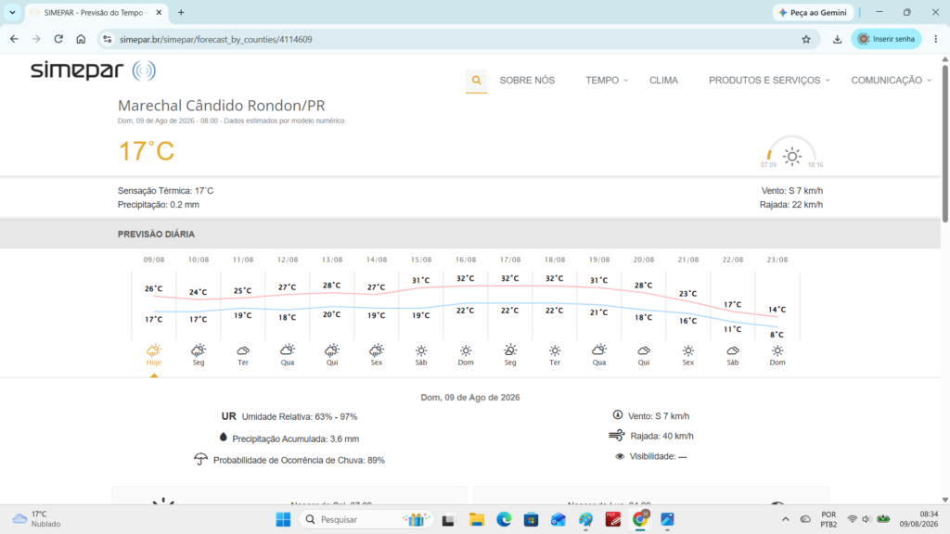Select Sex 14/08 forecast icon
This screenshot has height=534, width=950.
(377, 350)
